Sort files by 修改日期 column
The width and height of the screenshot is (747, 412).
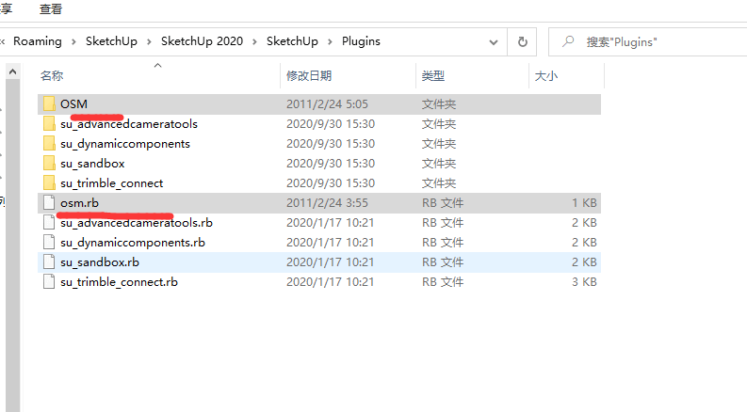309,75
